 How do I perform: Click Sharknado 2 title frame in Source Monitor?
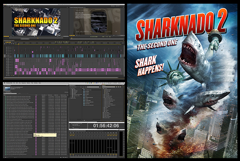tap(36, 22)
